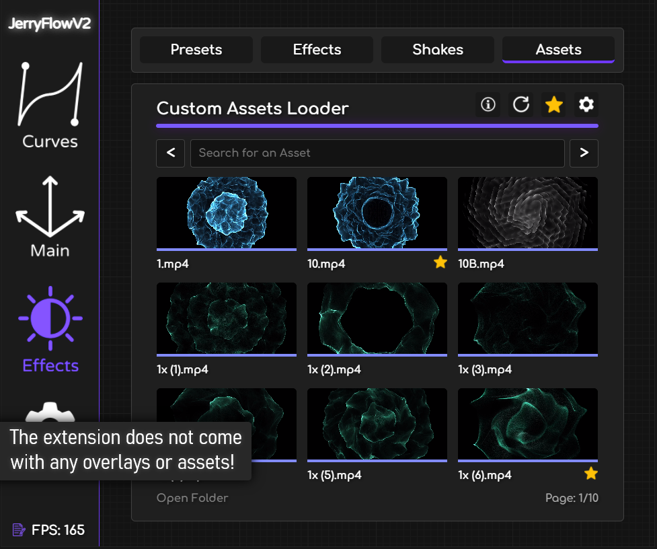Click the info icon in Assets Loader
Screen dimensions: 657x549
(488, 104)
